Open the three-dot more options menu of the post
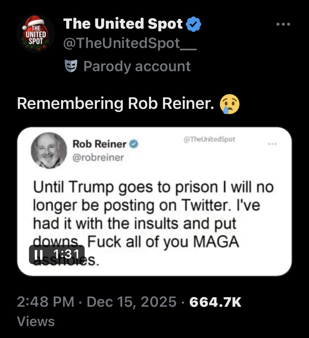The height and width of the screenshot is (338, 309). (x=283, y=24)
